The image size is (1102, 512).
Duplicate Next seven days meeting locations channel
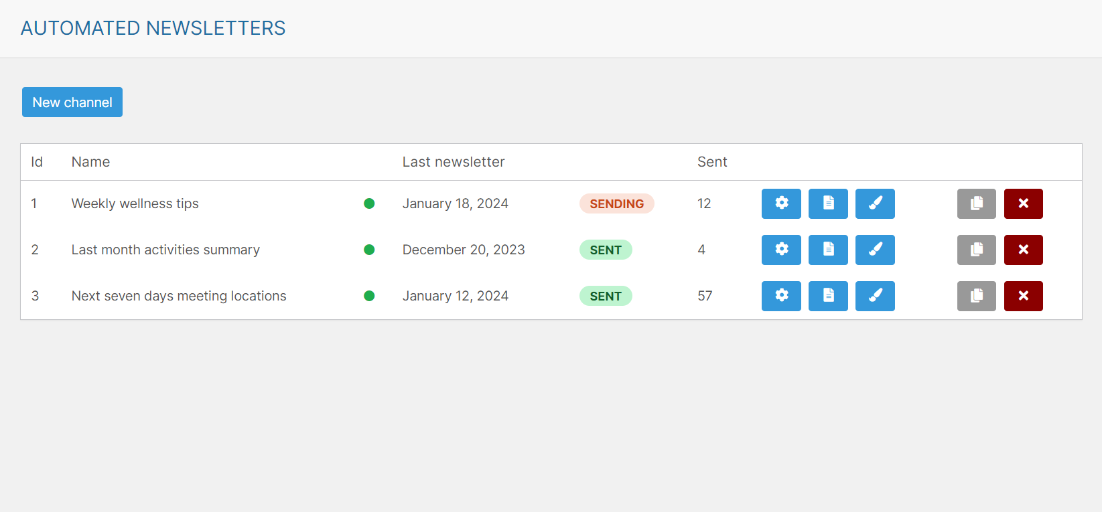pyautogui.click(x=976, y=296)
